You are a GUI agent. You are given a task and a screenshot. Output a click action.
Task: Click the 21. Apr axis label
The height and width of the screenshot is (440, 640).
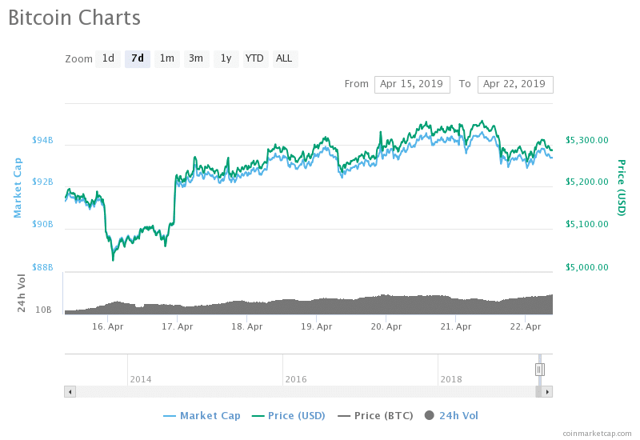456,327
